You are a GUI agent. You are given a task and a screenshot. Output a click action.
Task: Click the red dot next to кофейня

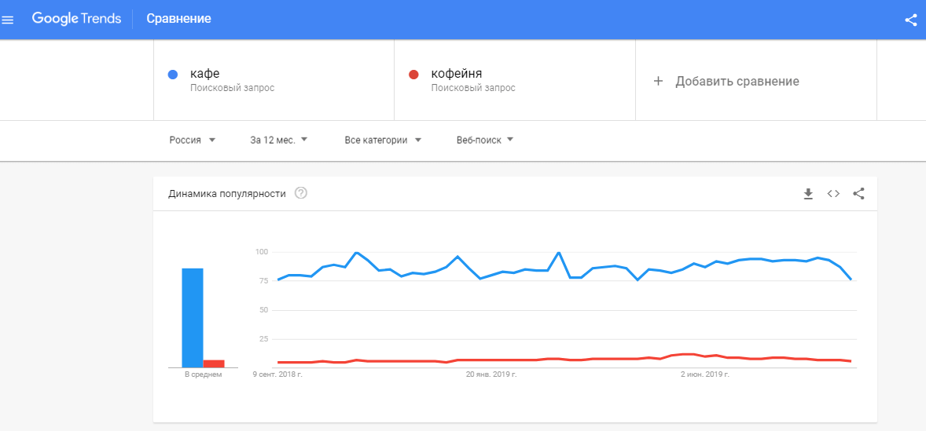pyautogui.click(x=413, y=75)
